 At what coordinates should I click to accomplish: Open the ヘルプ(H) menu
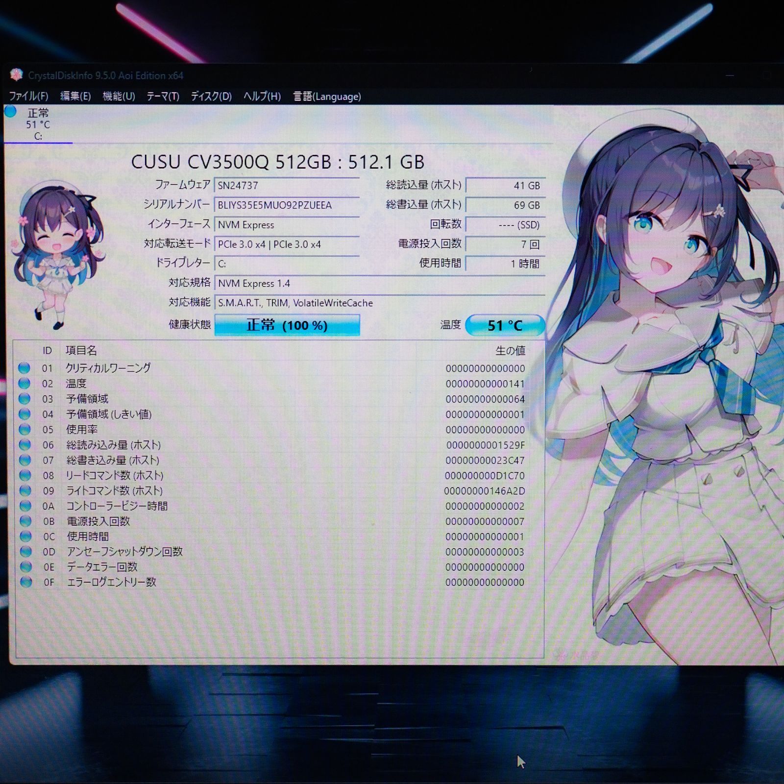click(x=262, y=96)
